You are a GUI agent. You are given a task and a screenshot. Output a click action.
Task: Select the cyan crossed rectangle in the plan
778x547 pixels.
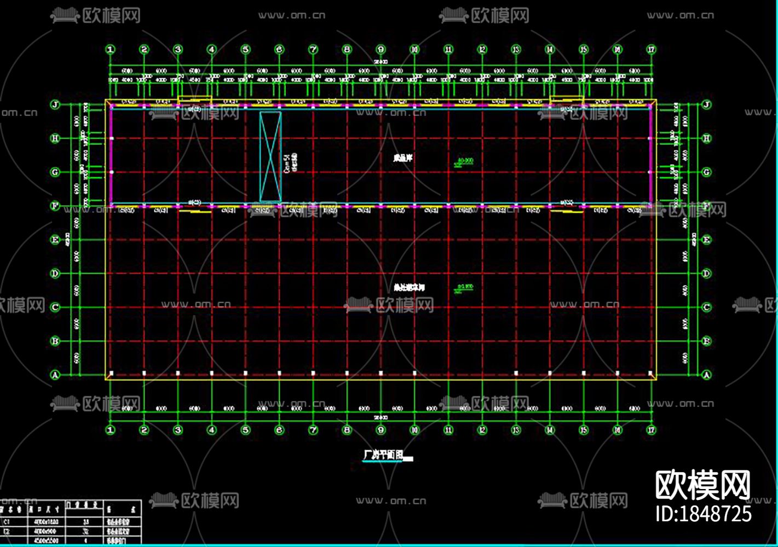pyautogui.click(x=270, y=156)
